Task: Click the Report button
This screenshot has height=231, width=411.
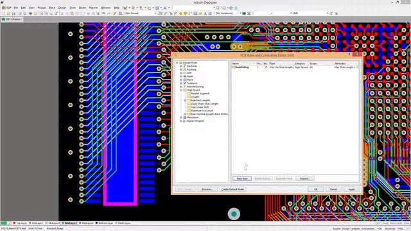Action: click(x=304, y=178)
